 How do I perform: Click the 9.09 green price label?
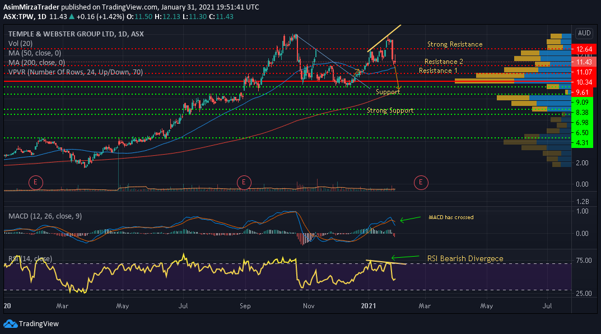tap(582, 103)
